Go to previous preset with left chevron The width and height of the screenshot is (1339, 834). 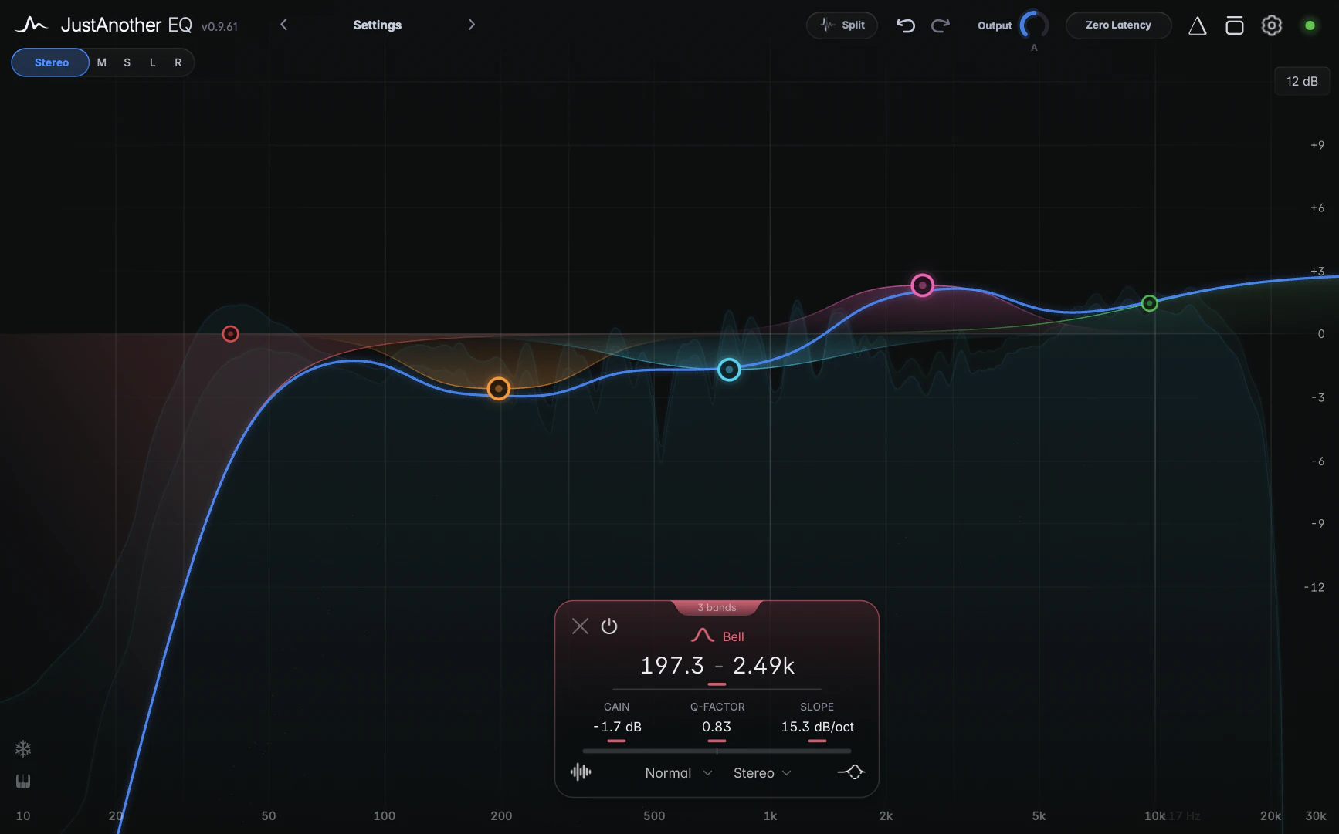point(284,25)
